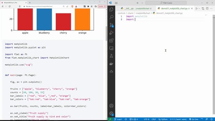Bookmark this page in the browser
Image resolution: width=215 pixels, height=121 pixels.
[19, 6]
